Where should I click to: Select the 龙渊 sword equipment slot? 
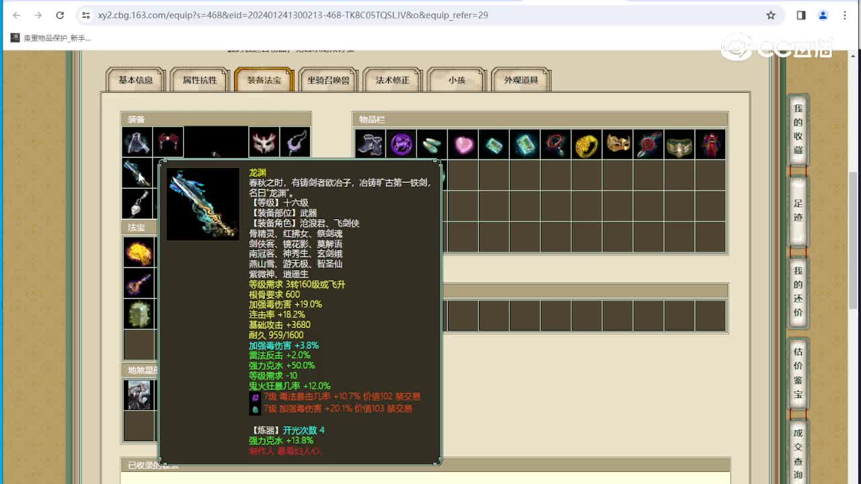coord(137,173)
